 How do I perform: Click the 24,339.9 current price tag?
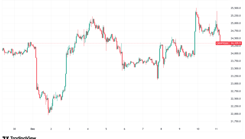[x=236, y=43]
